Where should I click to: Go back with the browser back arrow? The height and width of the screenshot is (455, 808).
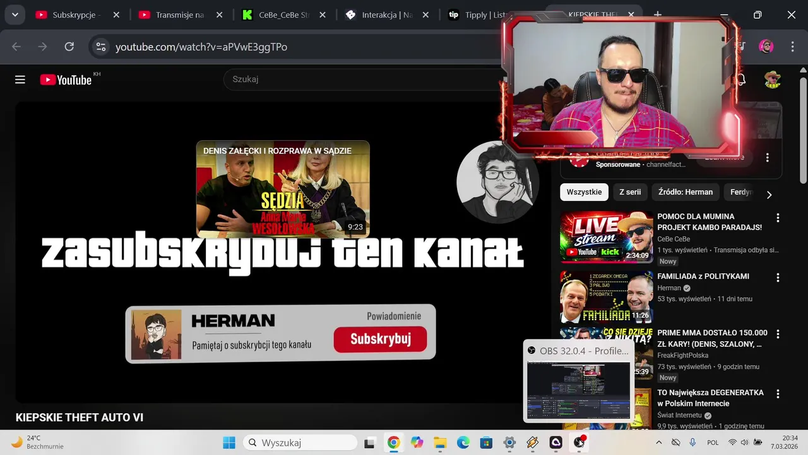coord(16,47)
